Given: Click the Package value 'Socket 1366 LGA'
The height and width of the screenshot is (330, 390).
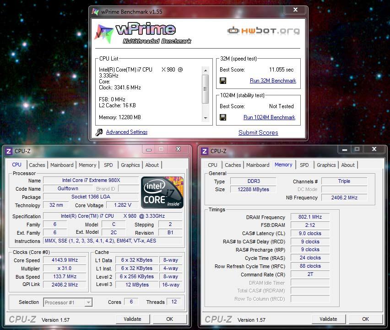Looking at the screenshot, I should (x=91, y=197).
